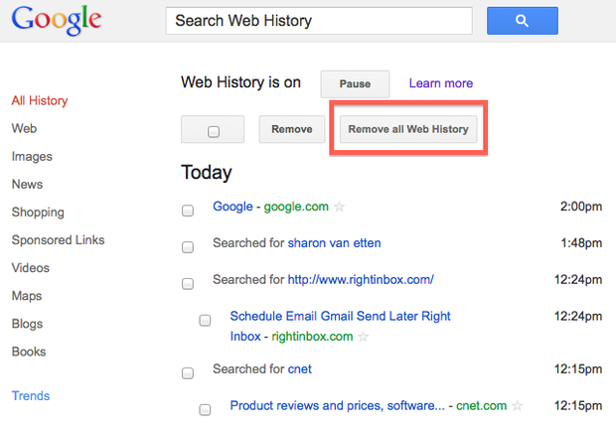Switch to Sponsored Links history
This screenshot has height=430, width=616.
(58, 239)
